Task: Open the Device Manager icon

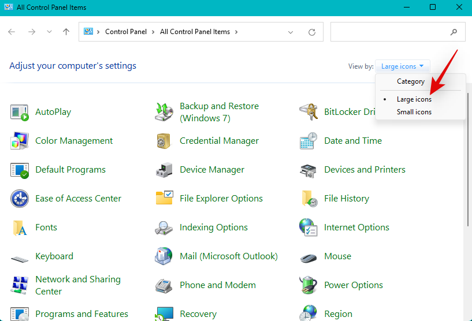Action: (164, 170)
